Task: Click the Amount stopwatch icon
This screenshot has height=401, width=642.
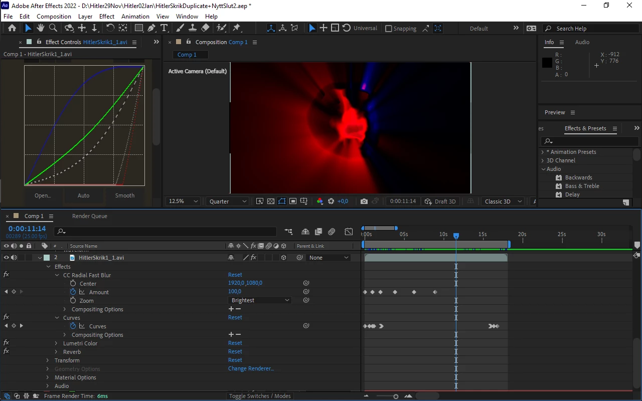Action: [x=73, y=292]
